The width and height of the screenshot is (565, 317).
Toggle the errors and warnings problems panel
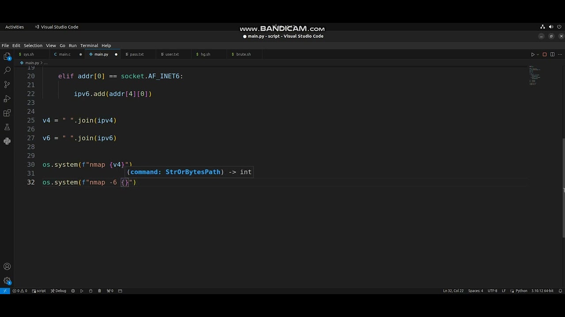tap(20, 291)
